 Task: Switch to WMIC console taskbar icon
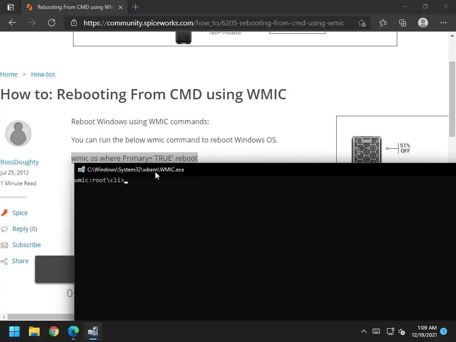click(93, 331)
